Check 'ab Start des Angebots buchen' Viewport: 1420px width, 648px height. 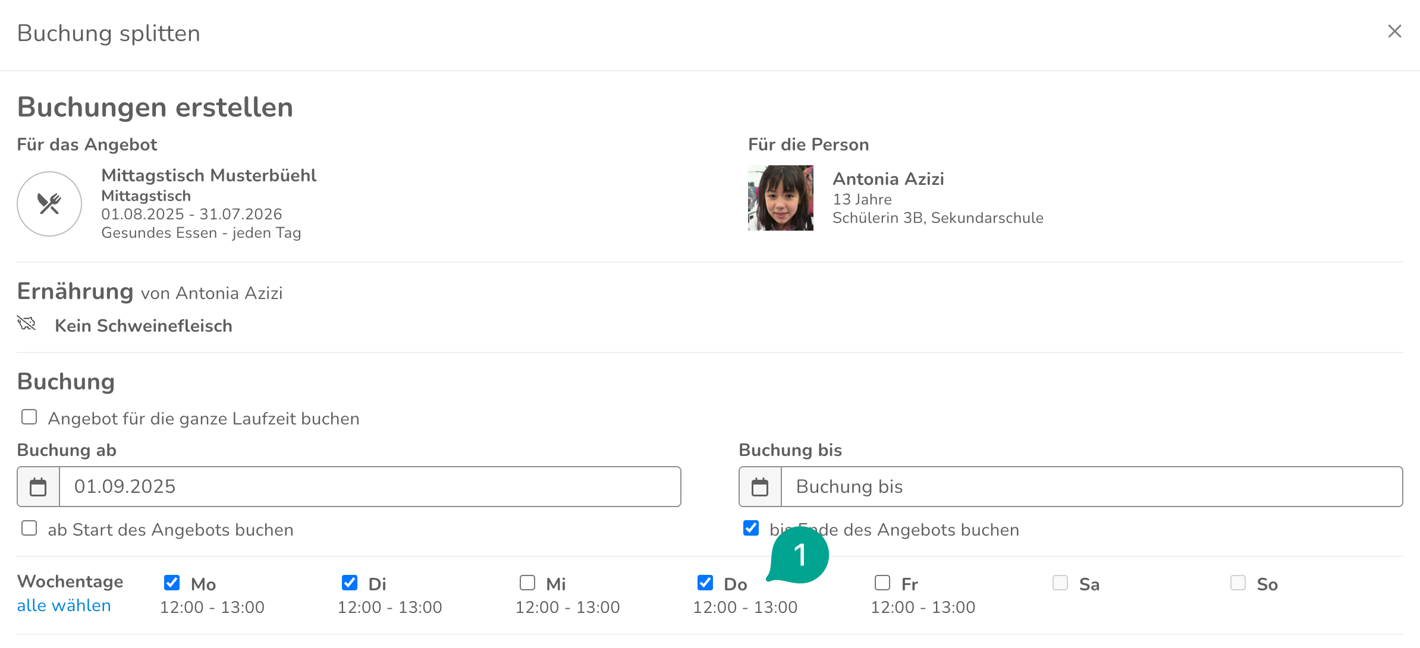coord(29,529)
